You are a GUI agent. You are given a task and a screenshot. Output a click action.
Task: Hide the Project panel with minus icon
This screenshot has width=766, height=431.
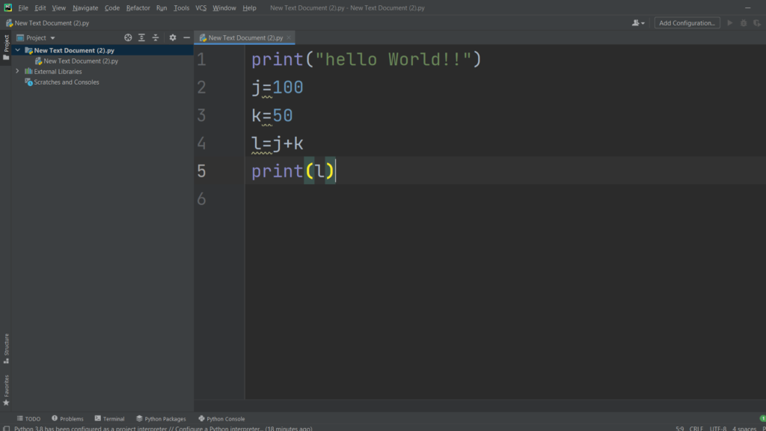point(186,37)
